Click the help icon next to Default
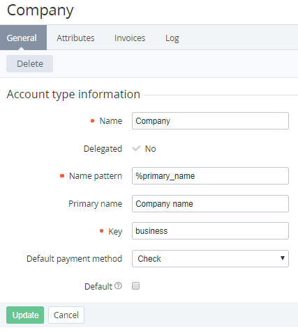The height and width of the screenshot is (330, 298). (x=118, y=285)
